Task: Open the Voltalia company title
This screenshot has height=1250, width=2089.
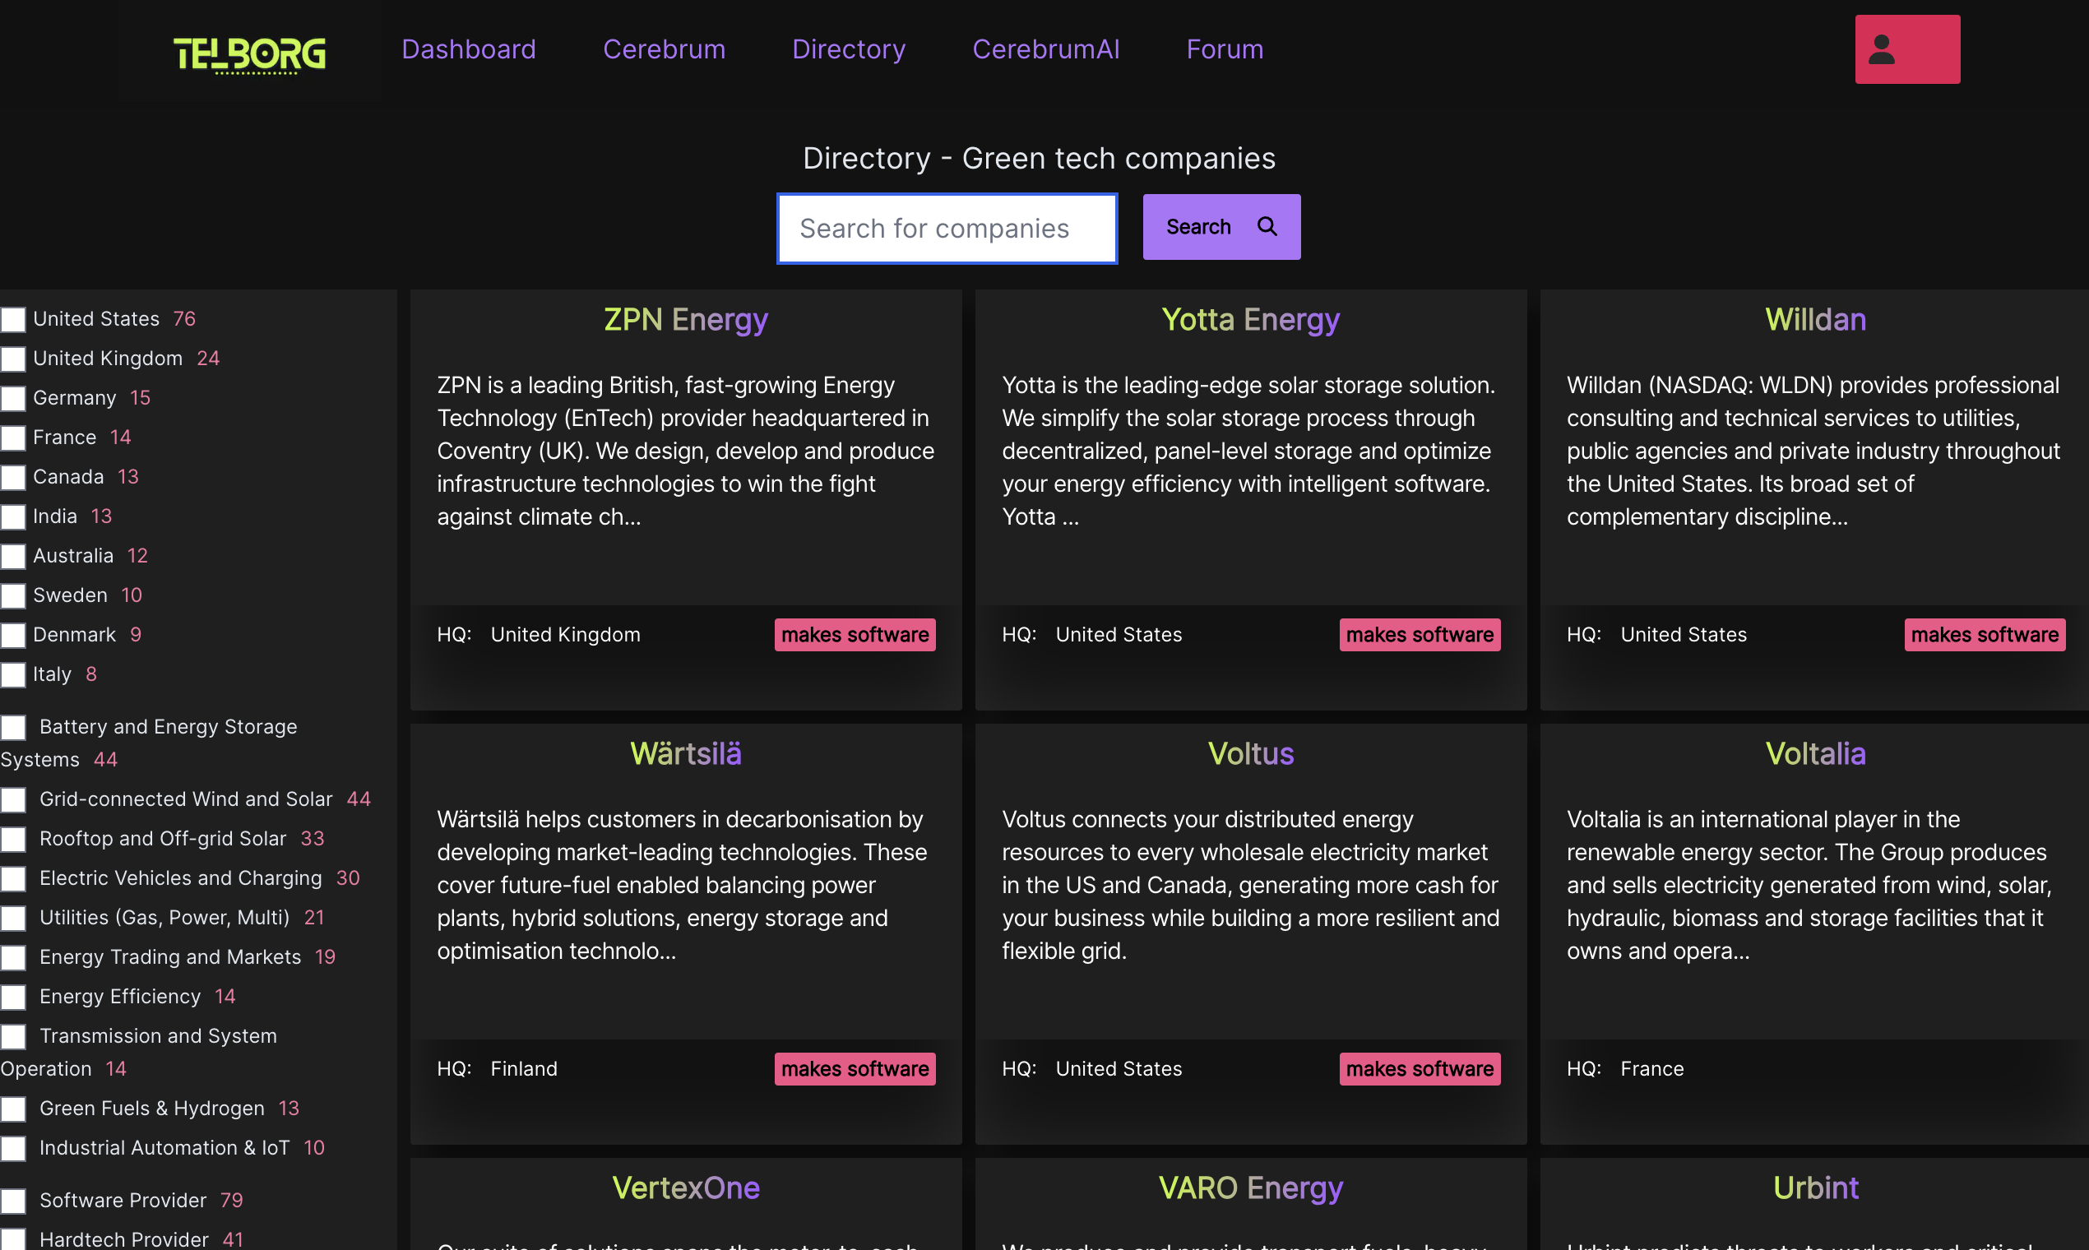Action: 1815,754
